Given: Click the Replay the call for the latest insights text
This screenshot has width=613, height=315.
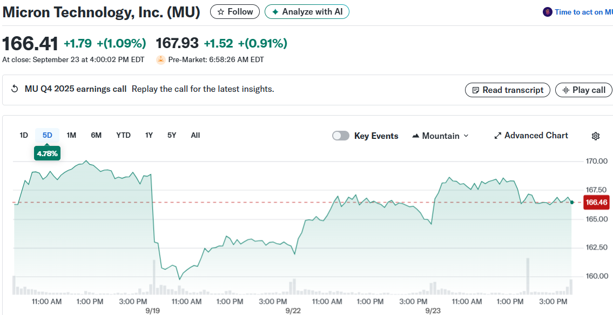Looking at the screenshot, I should [x=203, y=89].
